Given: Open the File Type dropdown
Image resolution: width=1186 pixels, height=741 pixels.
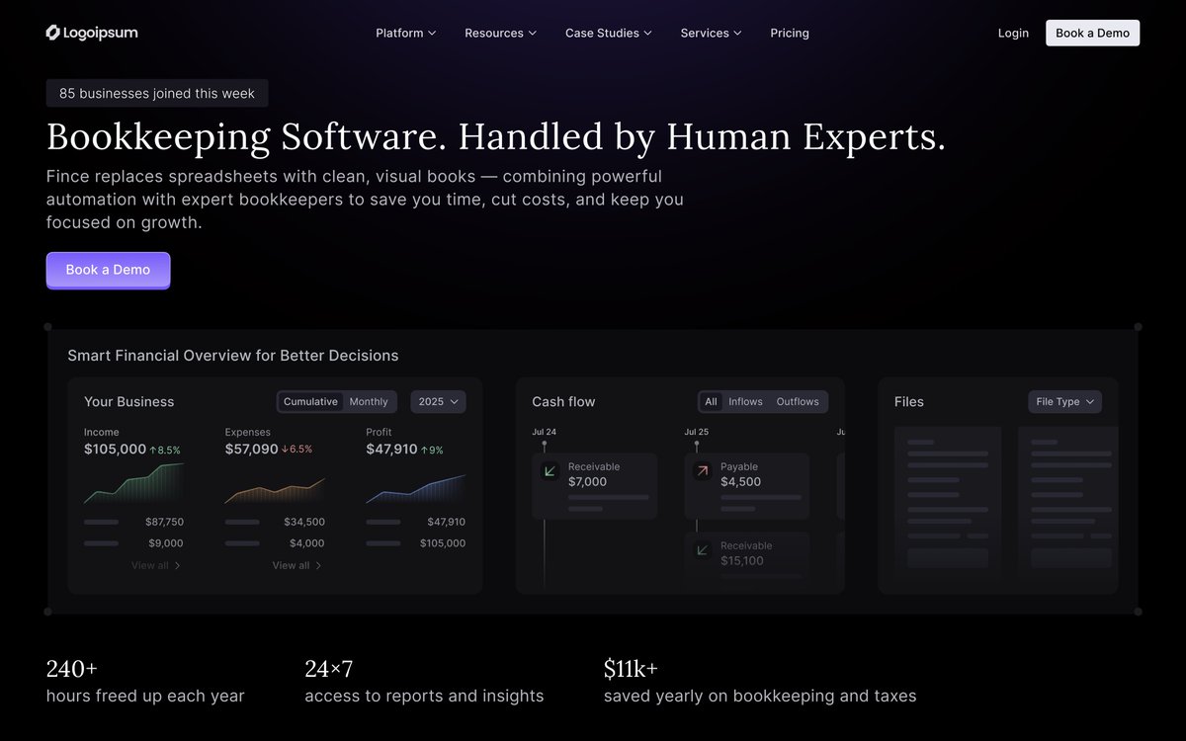Looking at the screenshot, I should [x=1064, y=402].
